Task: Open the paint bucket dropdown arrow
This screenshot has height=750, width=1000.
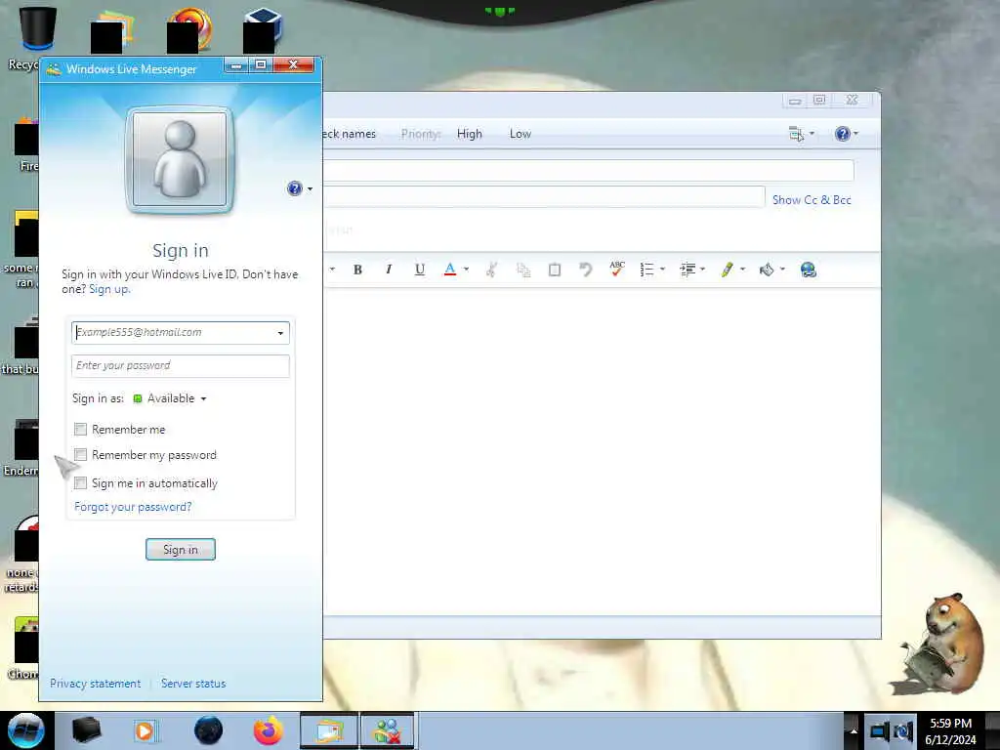Action: point(782,270)
